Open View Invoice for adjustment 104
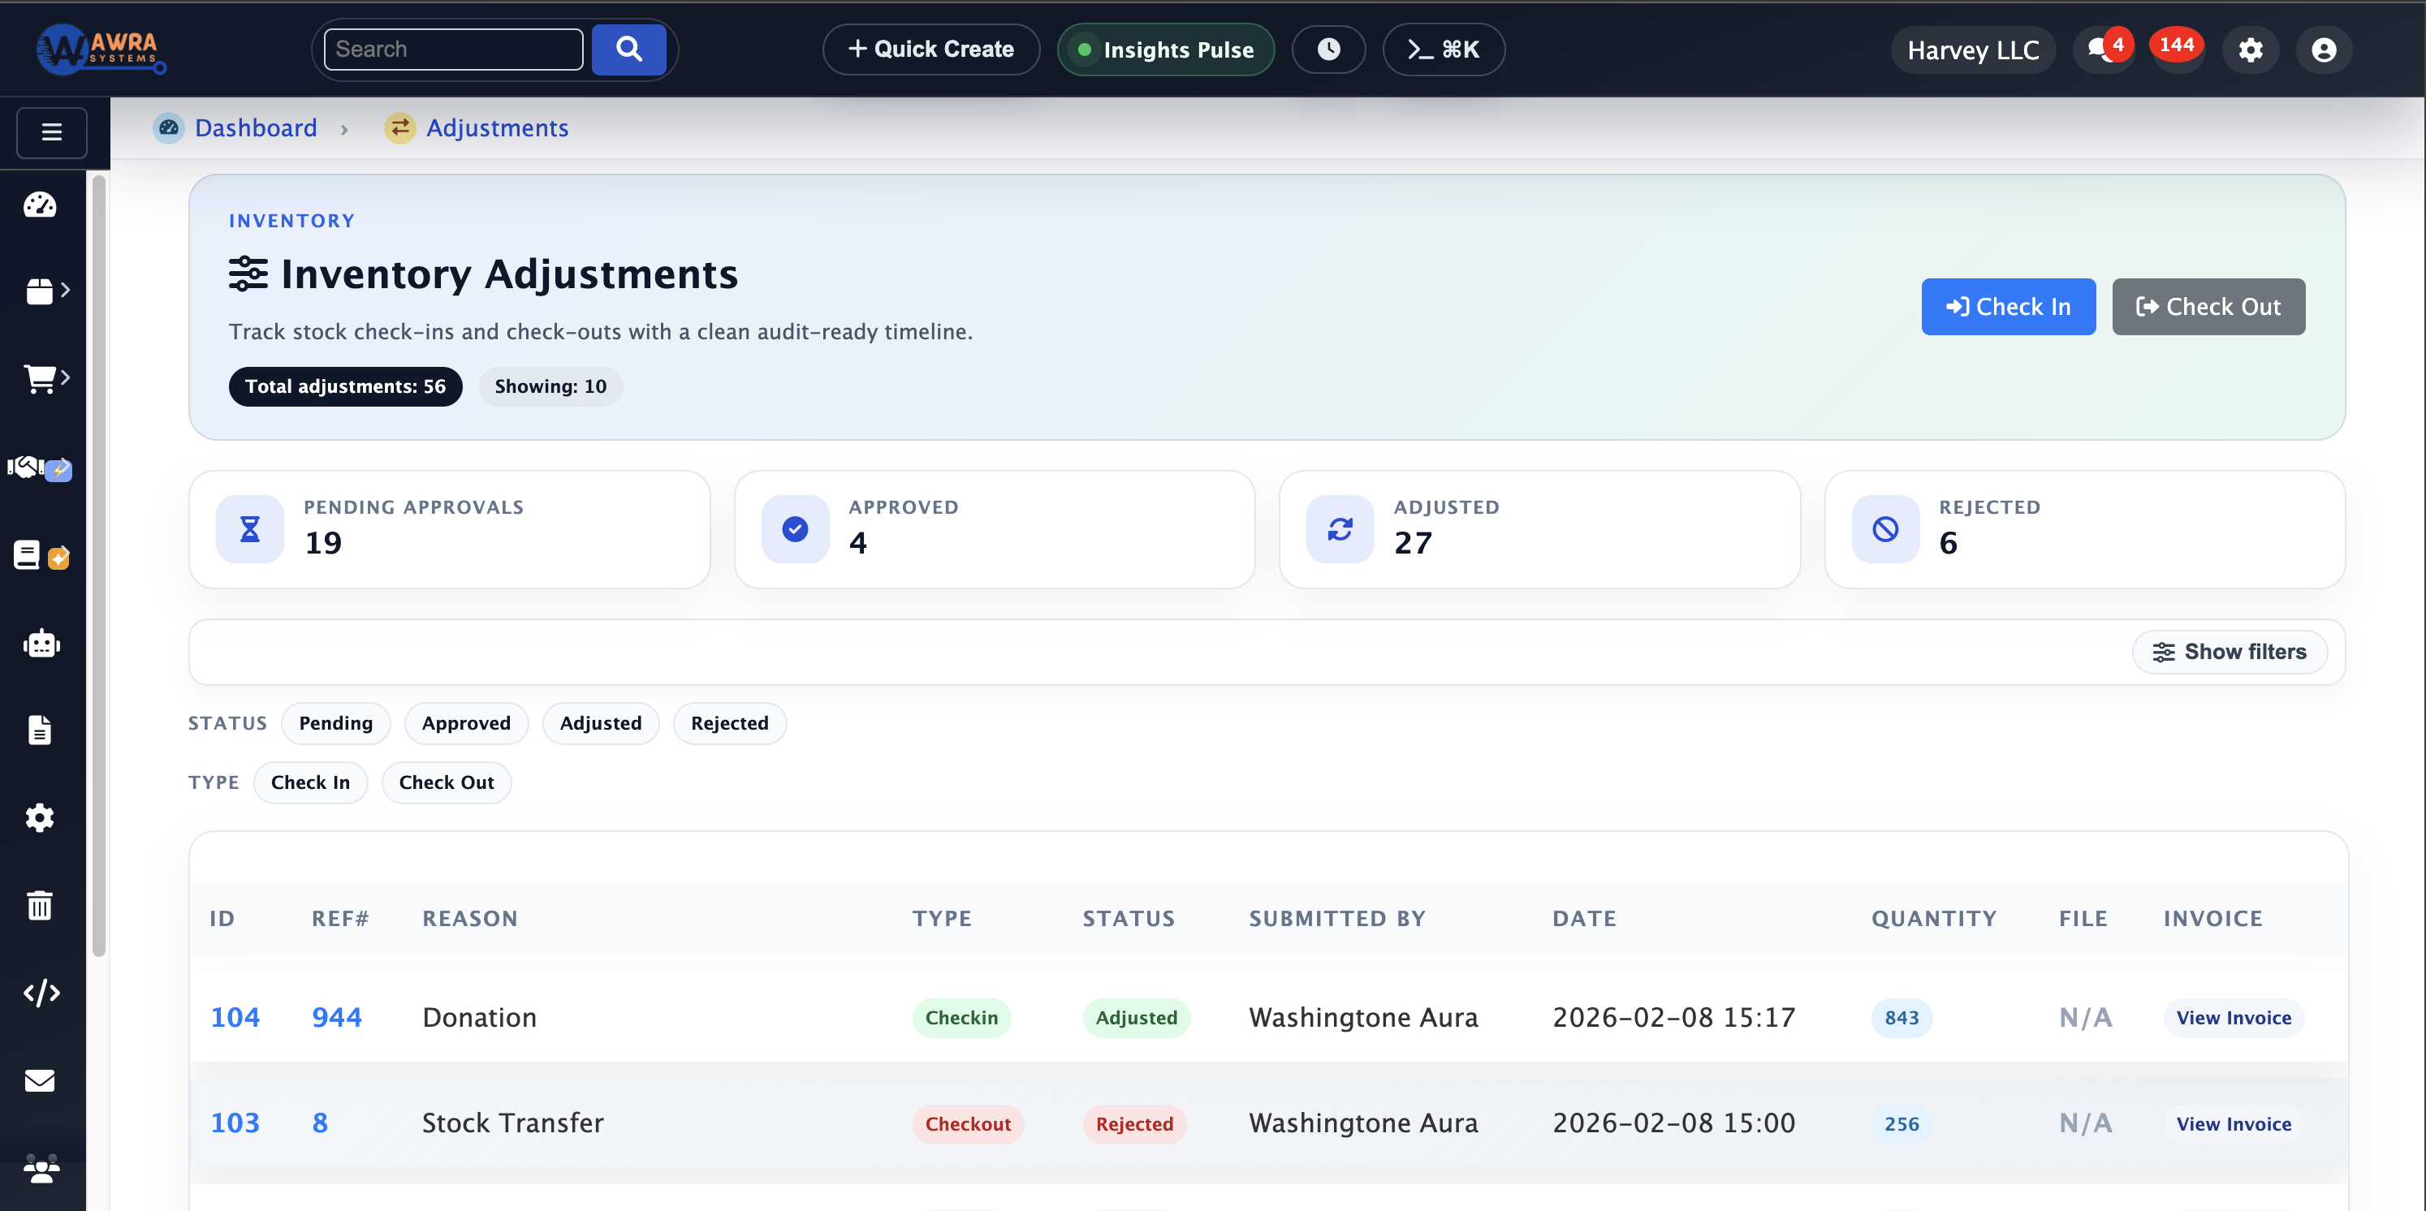The height and width of the screenshot is (1211, 2426). (2233, 1018)
